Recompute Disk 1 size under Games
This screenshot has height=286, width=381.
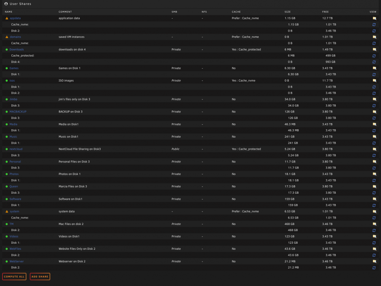pos(374,74)
